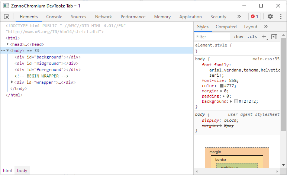Viewport: 287px width, 175px height.
Task: Open color picker for #777 swatch
Action: pyautogui.click(x=222, y=86)
